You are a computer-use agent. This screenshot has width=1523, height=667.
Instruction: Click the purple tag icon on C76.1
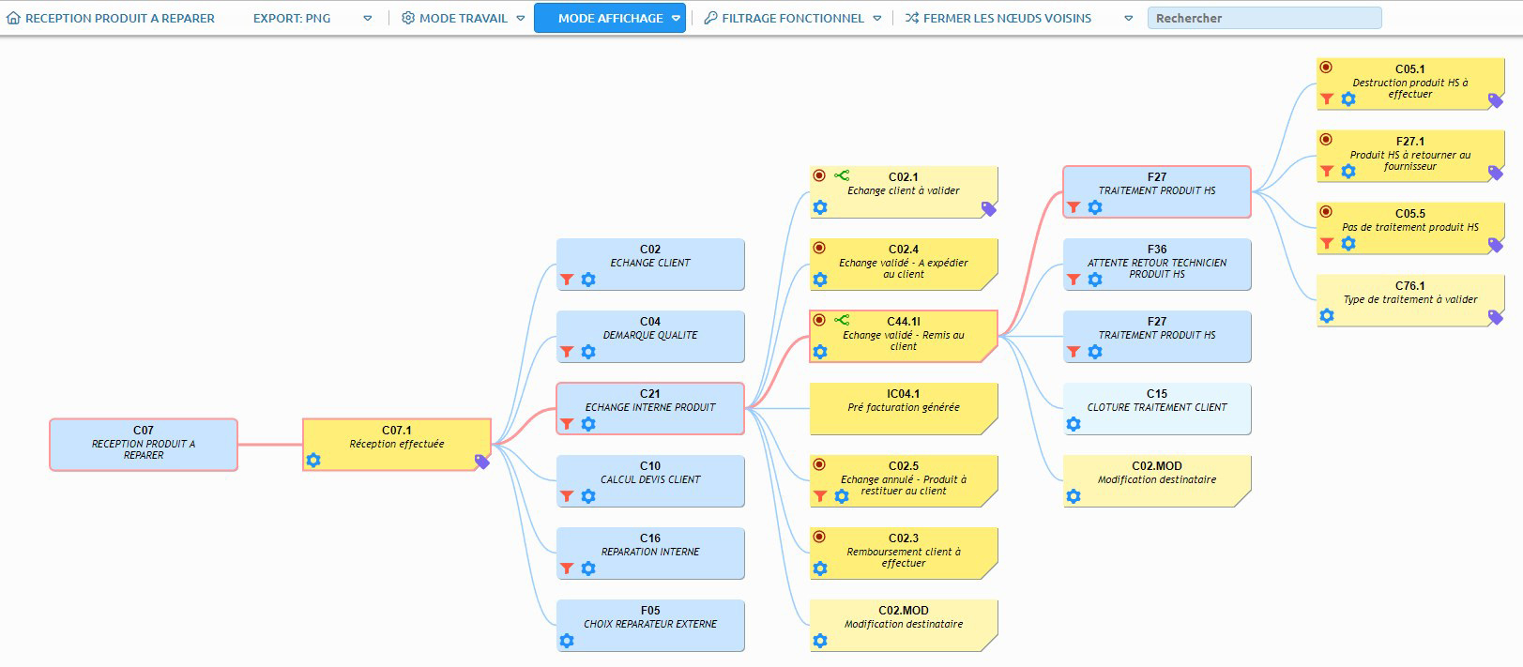[x=1495, y=317]
